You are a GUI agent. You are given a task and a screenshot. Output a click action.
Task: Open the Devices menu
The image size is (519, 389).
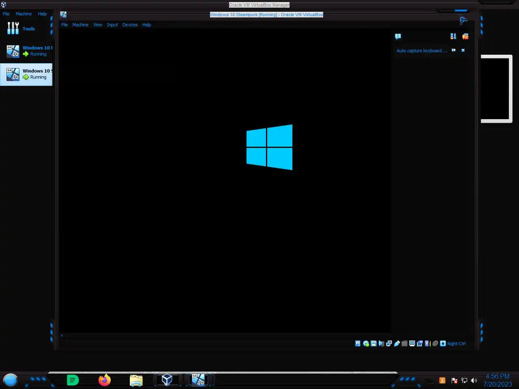pyautogui.click(x=130, y=25)
